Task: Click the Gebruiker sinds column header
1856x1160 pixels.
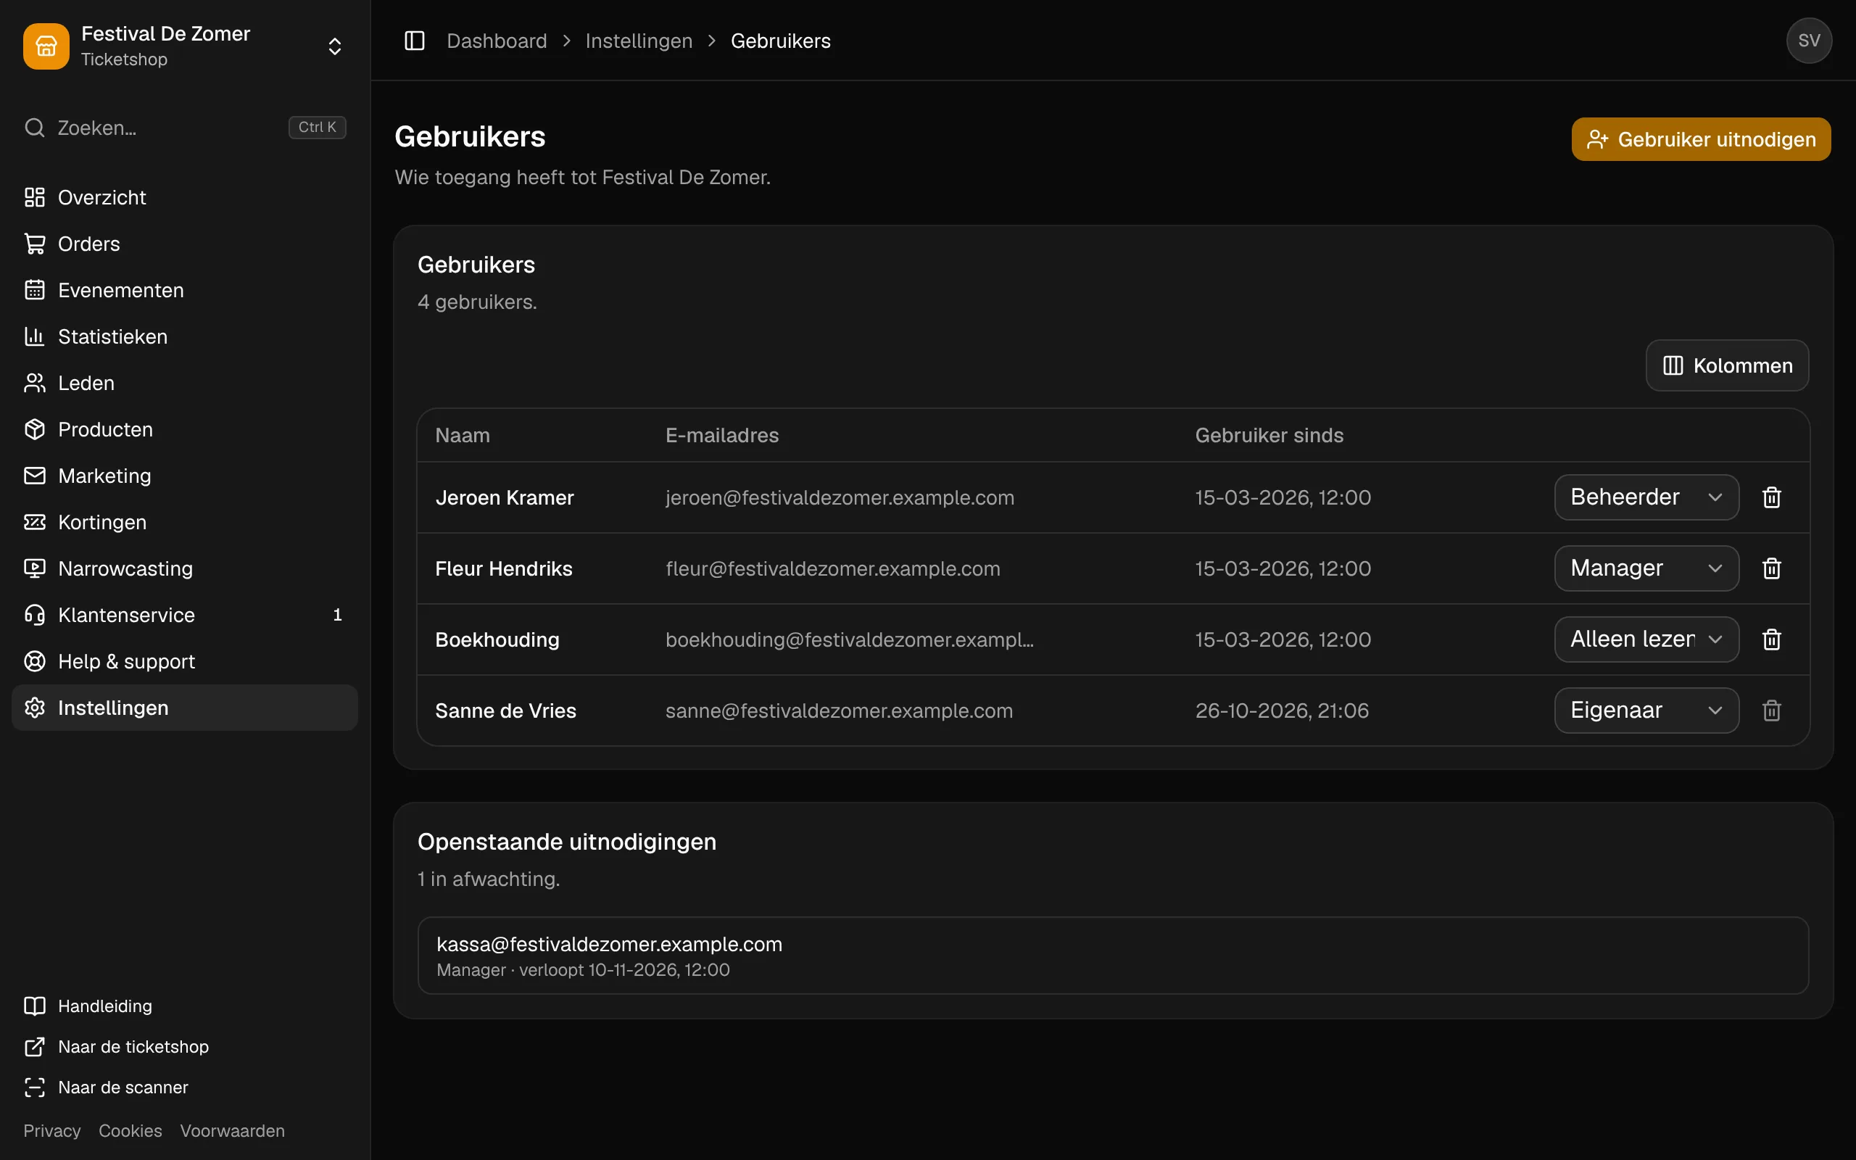Action: coord(1269,435)
